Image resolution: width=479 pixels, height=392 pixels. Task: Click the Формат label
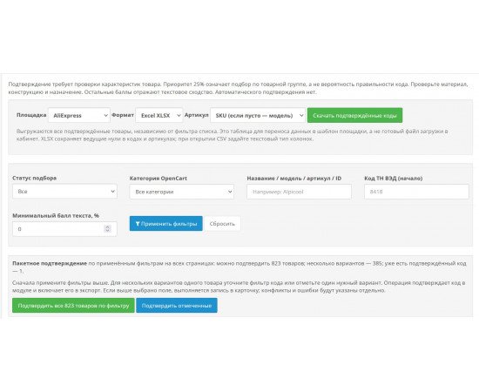123,115
